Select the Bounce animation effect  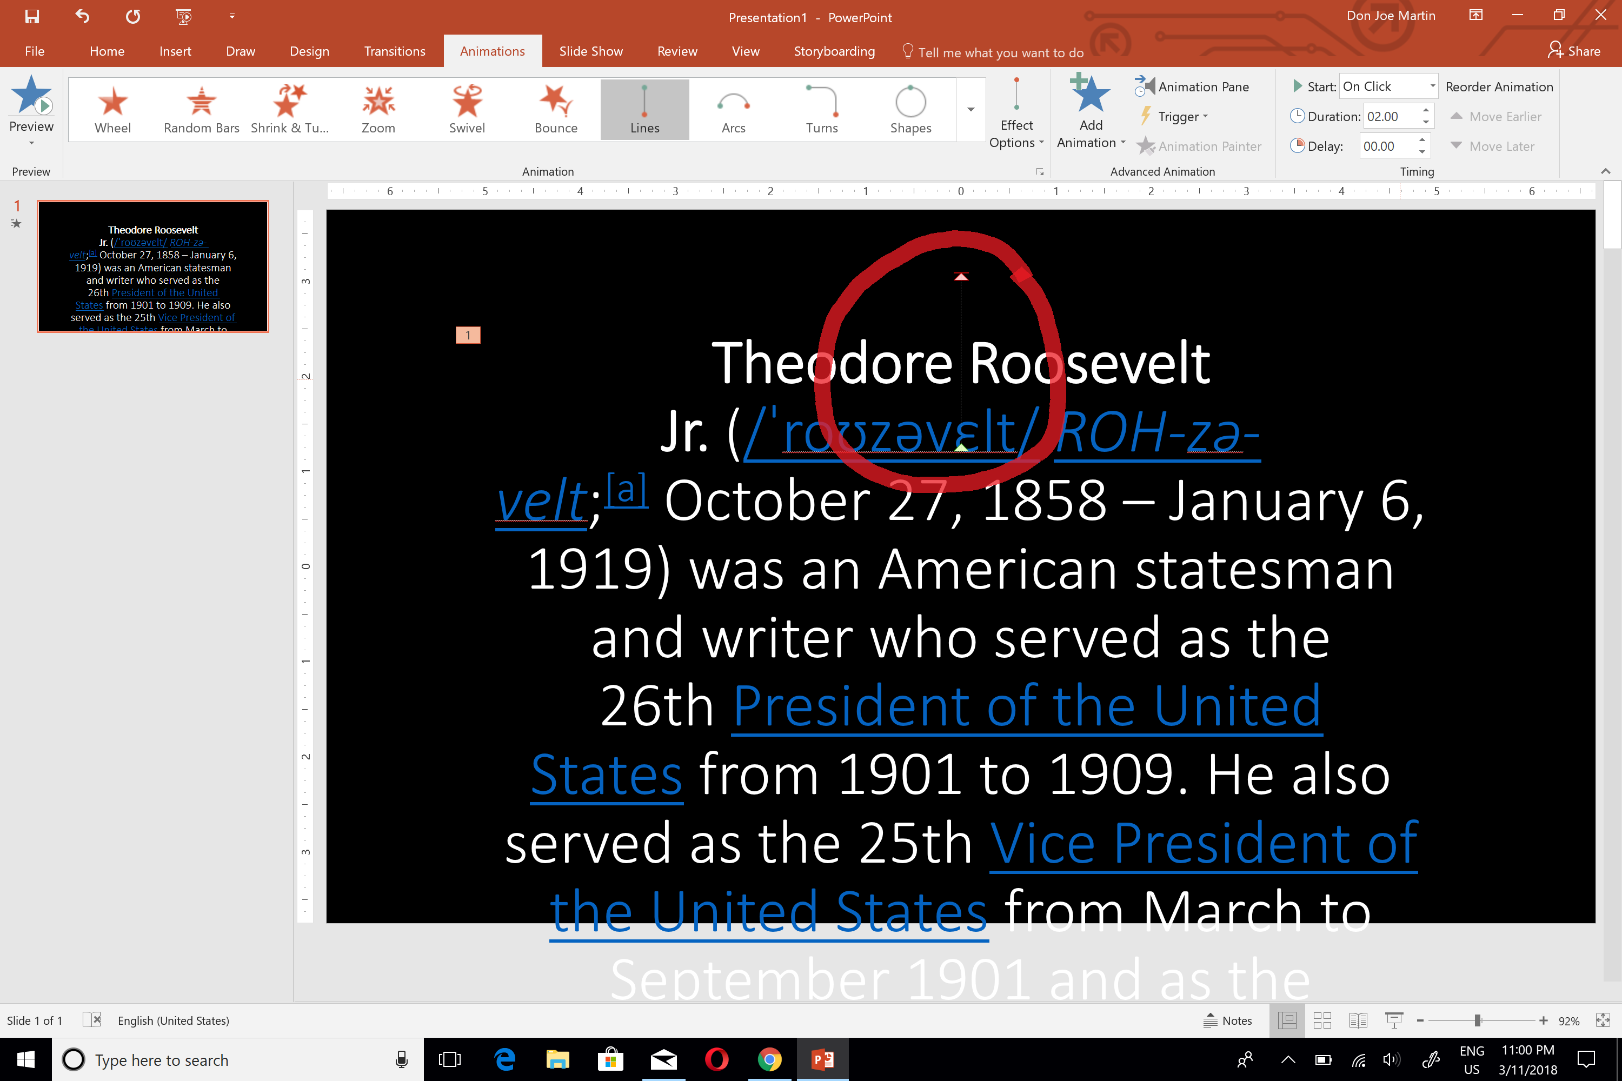[556, 110]
